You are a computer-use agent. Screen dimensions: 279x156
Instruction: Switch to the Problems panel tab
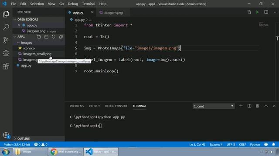pos(77,106)
